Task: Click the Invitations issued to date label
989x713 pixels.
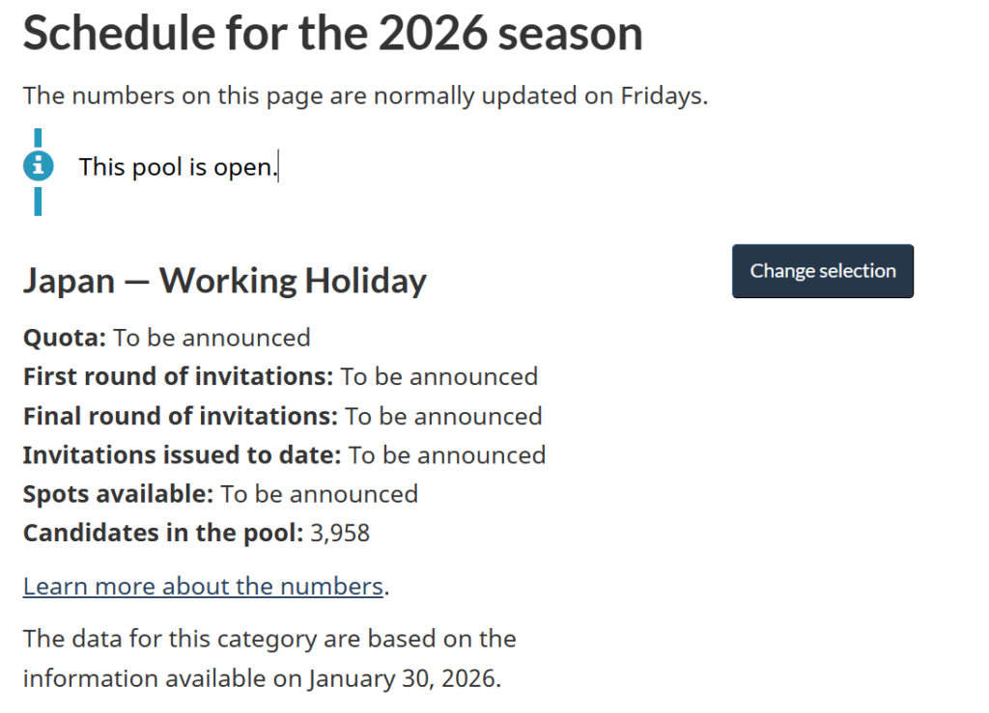Action: point(182,454)
